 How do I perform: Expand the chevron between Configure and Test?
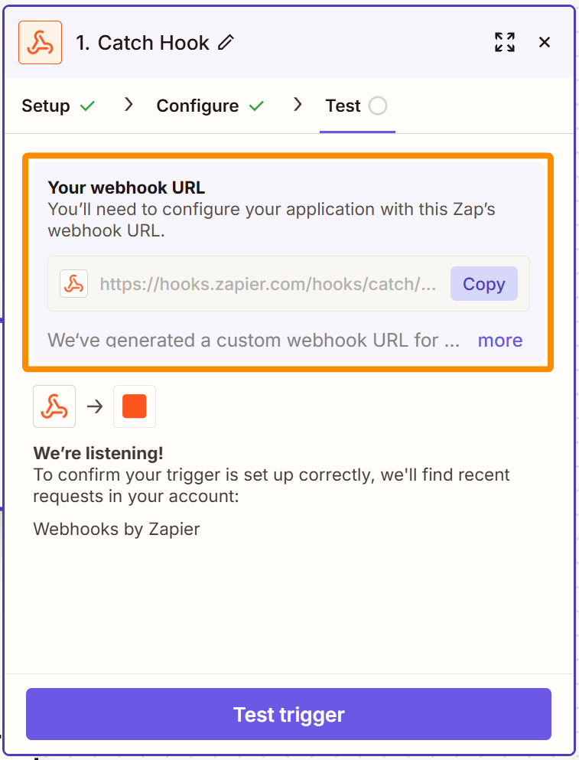click(x=298, y=105)
